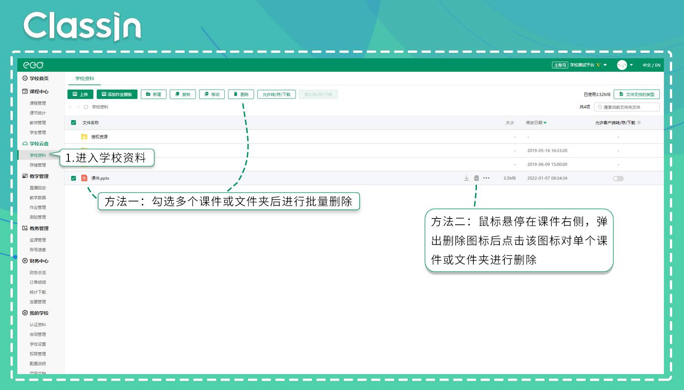This screenshot has width=684, height=390.
Task: Click the 复制 copy button
Action: [183, 94]
